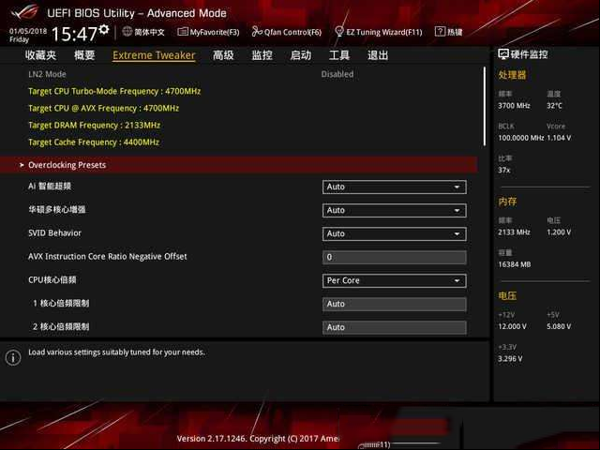
Task: Open the 启动 tab
Action: [300, 55]
